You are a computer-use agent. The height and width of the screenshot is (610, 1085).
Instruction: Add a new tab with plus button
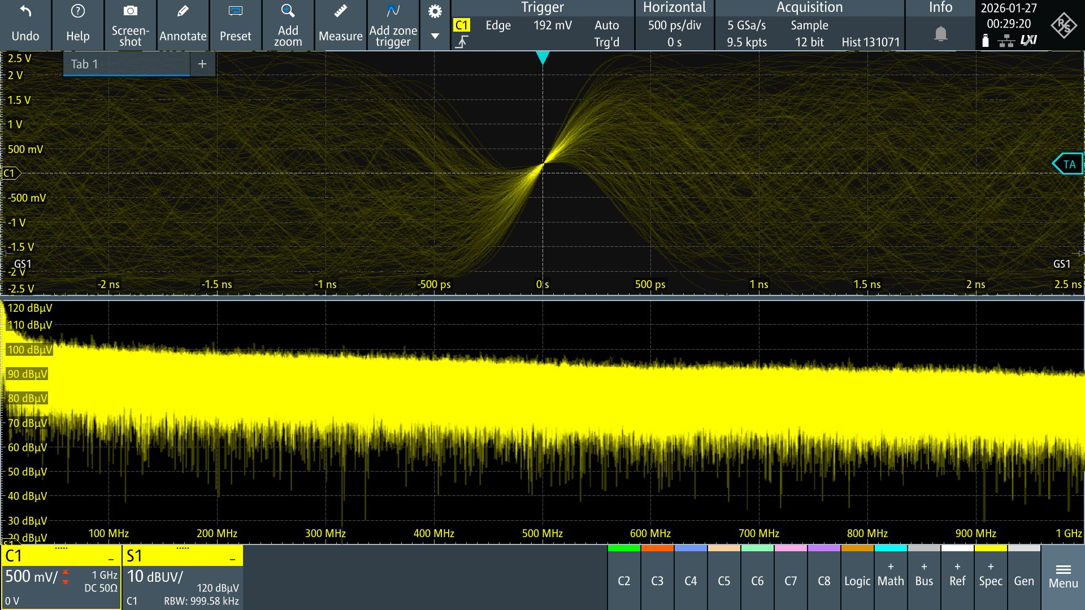202,64
